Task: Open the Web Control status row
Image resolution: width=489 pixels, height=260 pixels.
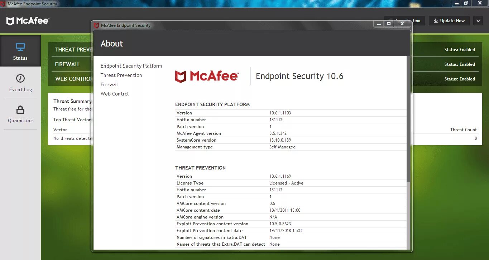Action: pos(265,79)
